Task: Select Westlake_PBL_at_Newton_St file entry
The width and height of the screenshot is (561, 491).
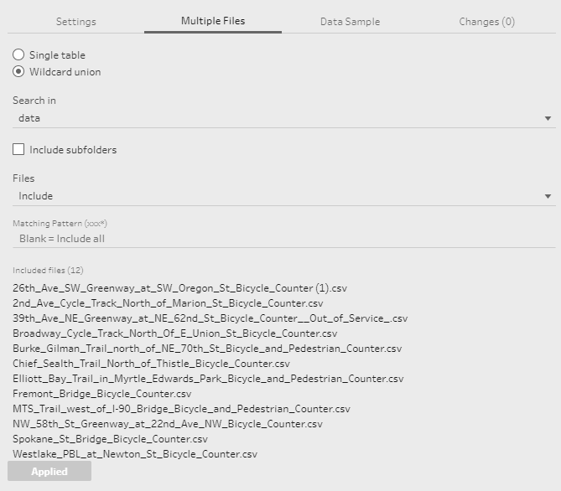Action: pos(135,454)
